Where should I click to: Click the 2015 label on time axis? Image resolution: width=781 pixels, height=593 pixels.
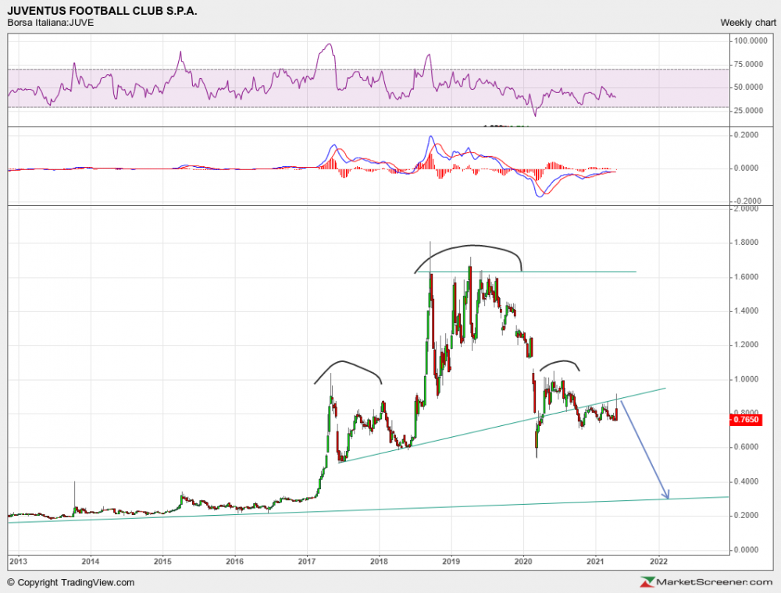[162, 562]
